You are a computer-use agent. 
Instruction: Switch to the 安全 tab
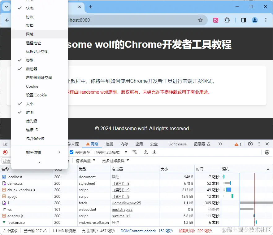tap(154, 144)
